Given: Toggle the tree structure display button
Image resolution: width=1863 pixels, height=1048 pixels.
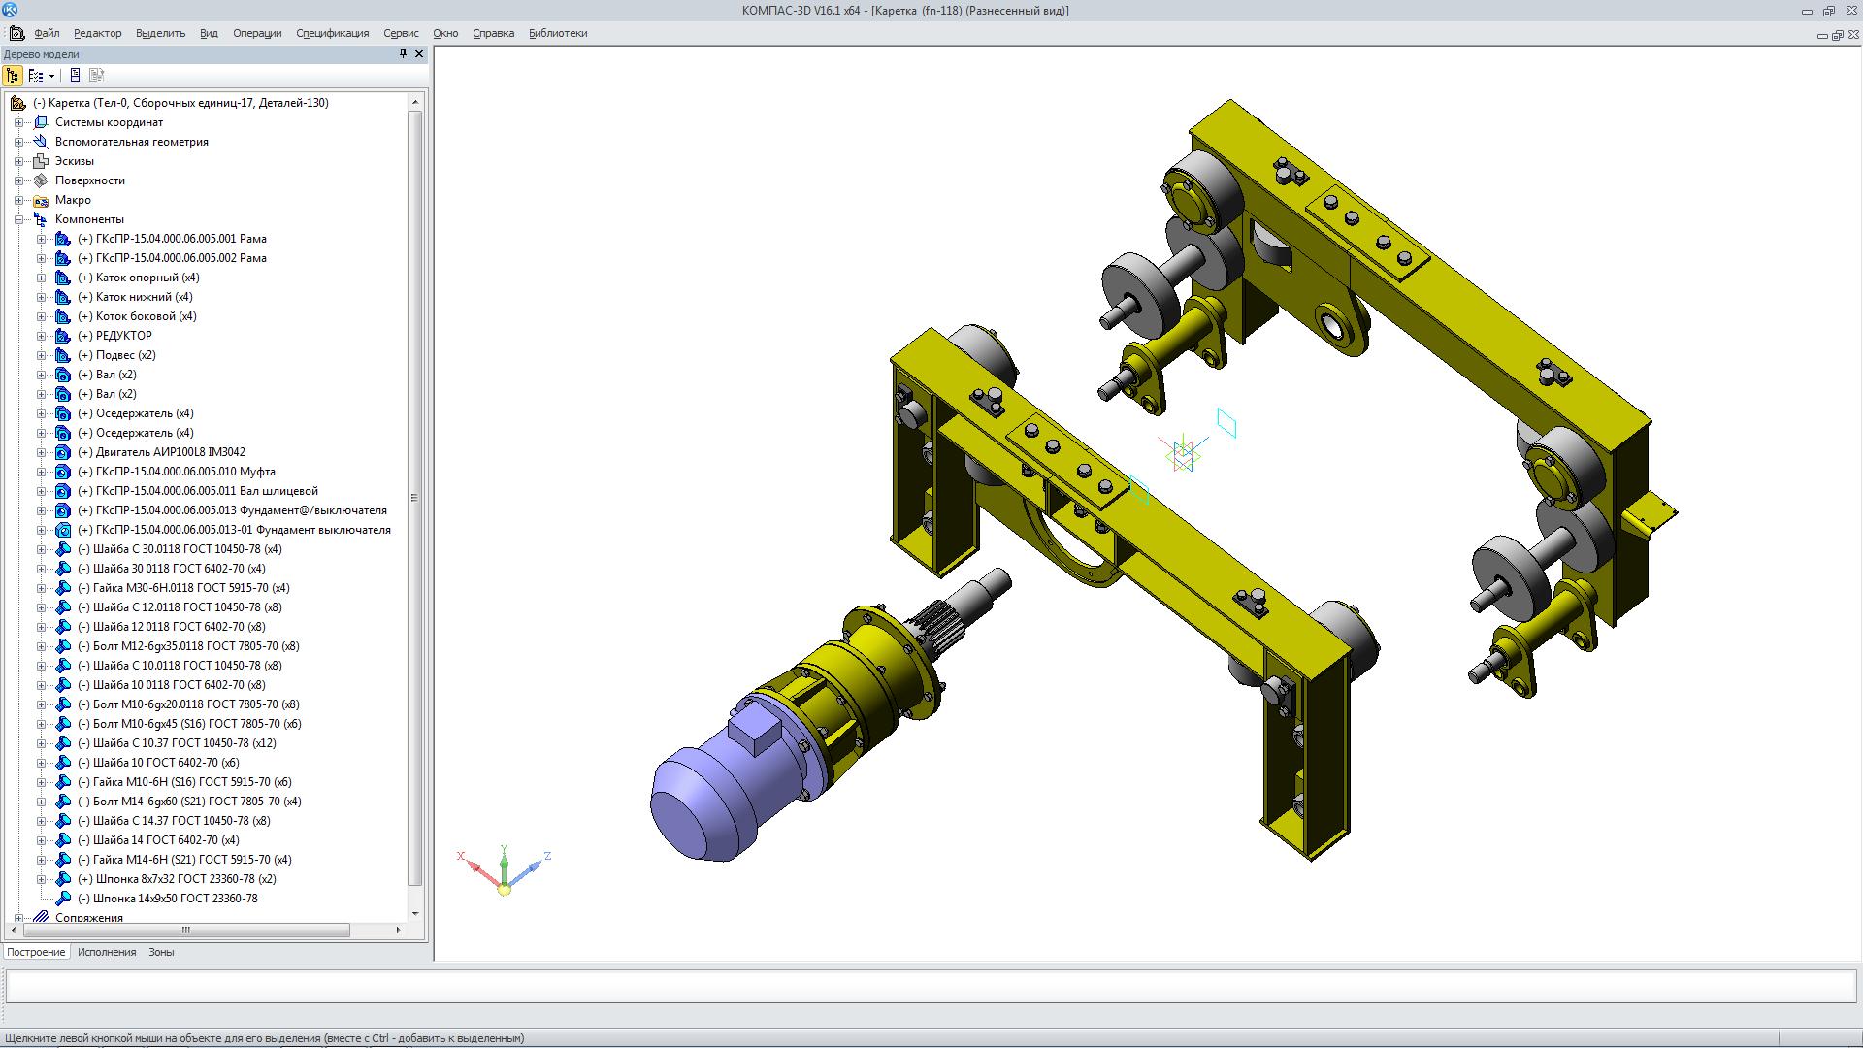Looking at the screenshot, I should tap(13, 75).
